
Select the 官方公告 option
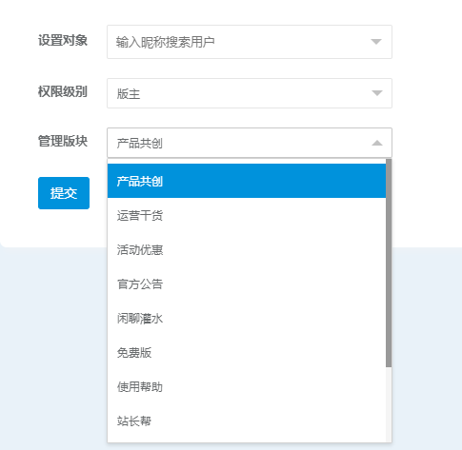pos(247,284)
